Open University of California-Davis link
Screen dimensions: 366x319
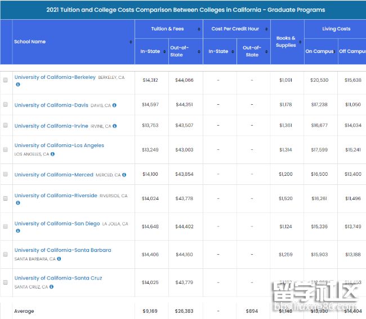click(x=51, y=105)
